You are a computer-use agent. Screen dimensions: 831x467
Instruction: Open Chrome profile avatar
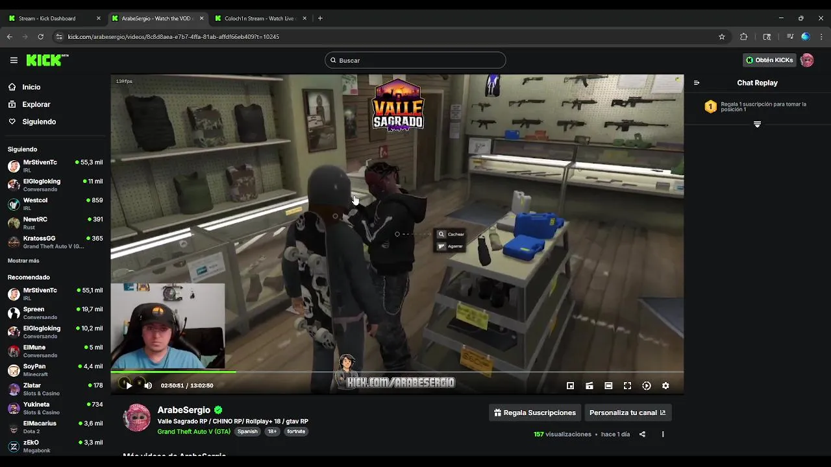(x=806, y=37)
